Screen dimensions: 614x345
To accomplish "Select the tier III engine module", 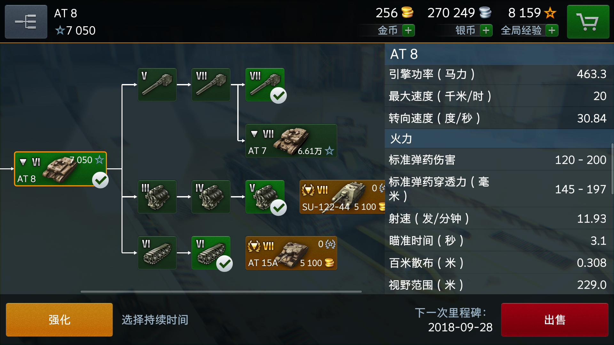I will tap(157, 197).
